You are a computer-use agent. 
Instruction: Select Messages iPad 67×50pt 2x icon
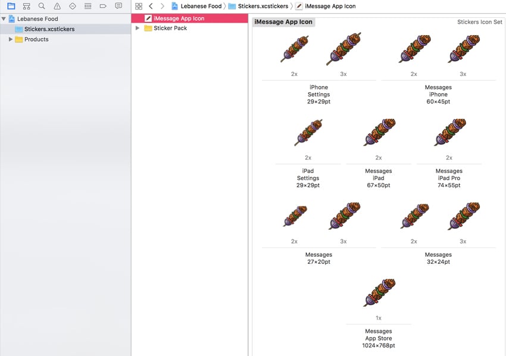coord(379,132)
